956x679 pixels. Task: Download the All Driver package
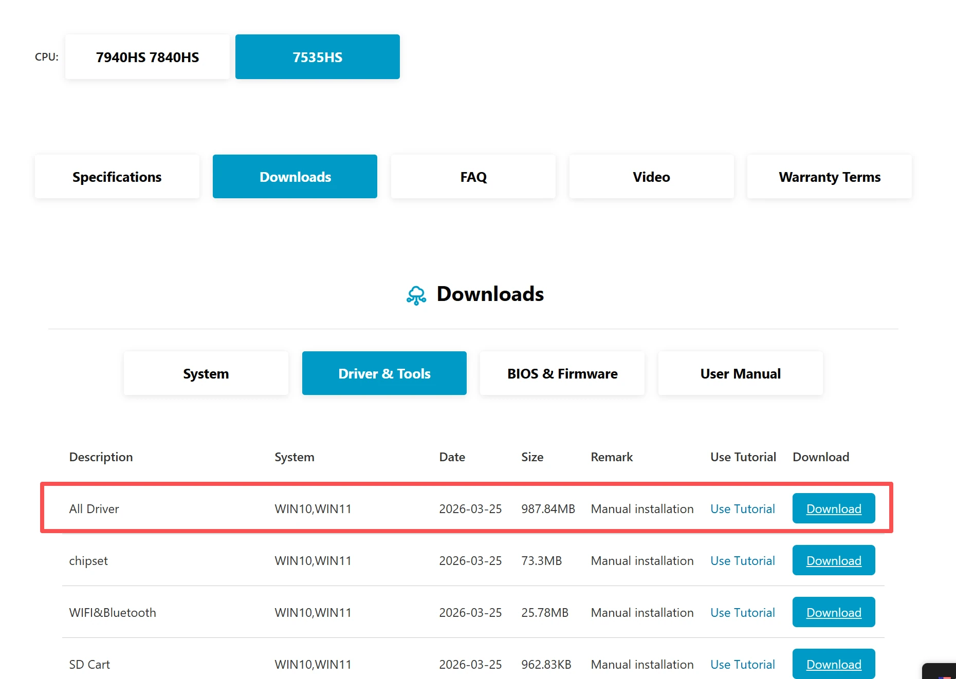[834, 508]
